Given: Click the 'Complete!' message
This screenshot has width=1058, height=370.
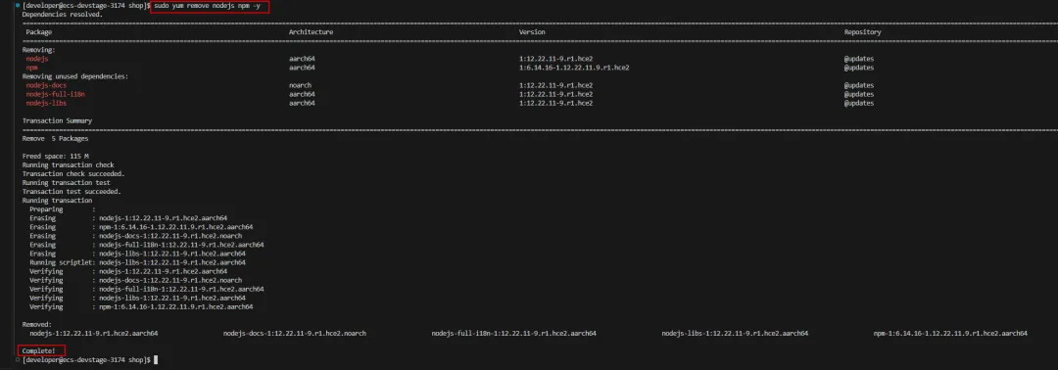Looking at the screenshot, I should [x=38, y=350].
